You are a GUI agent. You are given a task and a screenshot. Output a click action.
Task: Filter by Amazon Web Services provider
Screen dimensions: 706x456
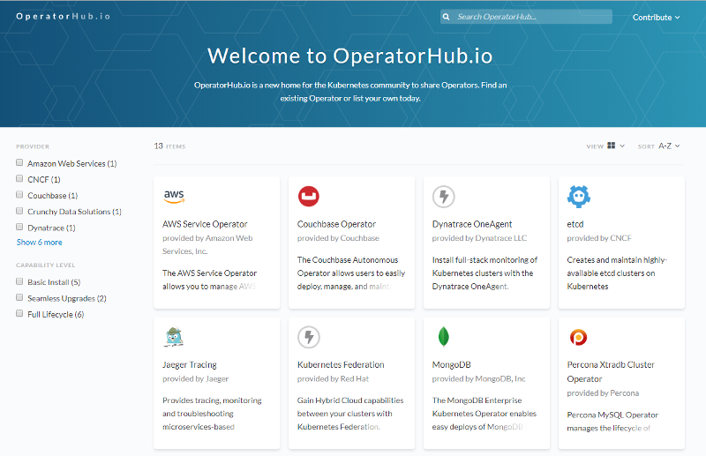(19, 162)
